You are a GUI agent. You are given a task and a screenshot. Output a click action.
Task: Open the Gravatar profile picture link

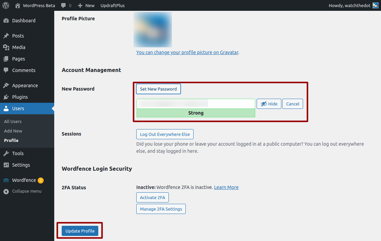(x=187, y=52)
